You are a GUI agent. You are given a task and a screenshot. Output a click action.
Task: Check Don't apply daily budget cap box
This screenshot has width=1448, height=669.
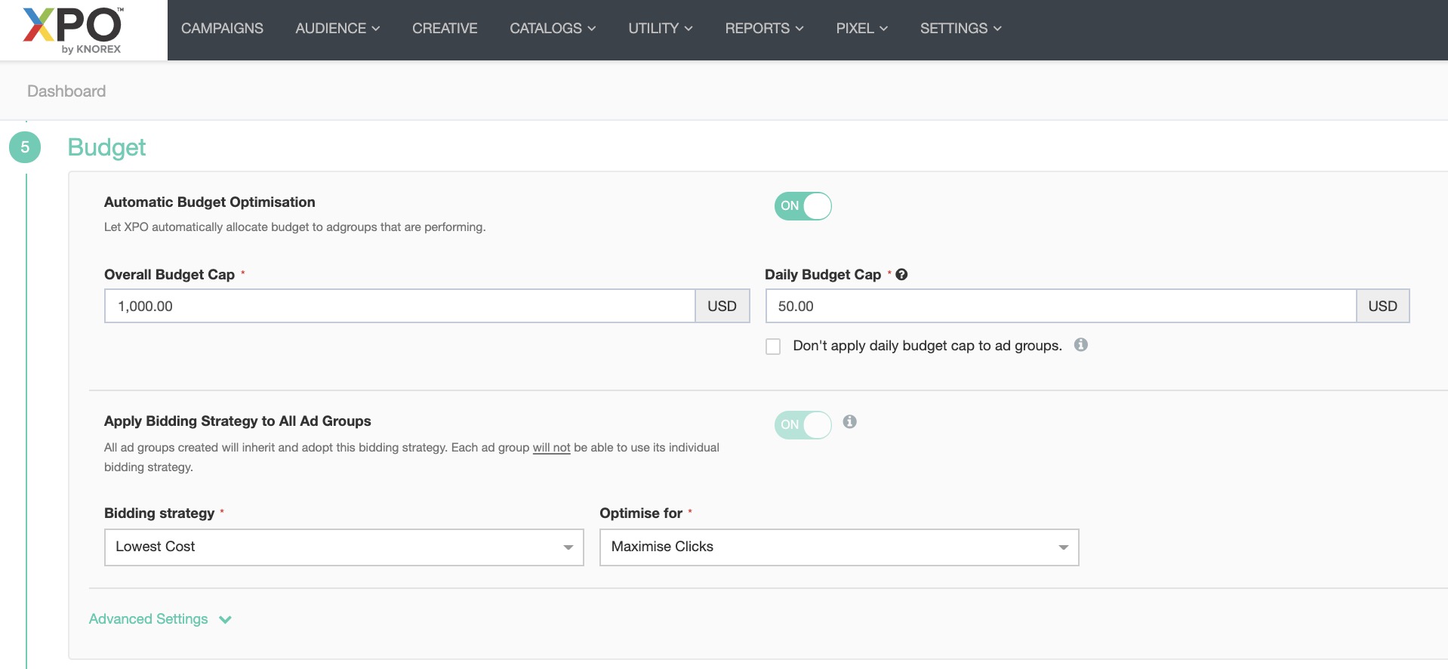tap(773, 347)
